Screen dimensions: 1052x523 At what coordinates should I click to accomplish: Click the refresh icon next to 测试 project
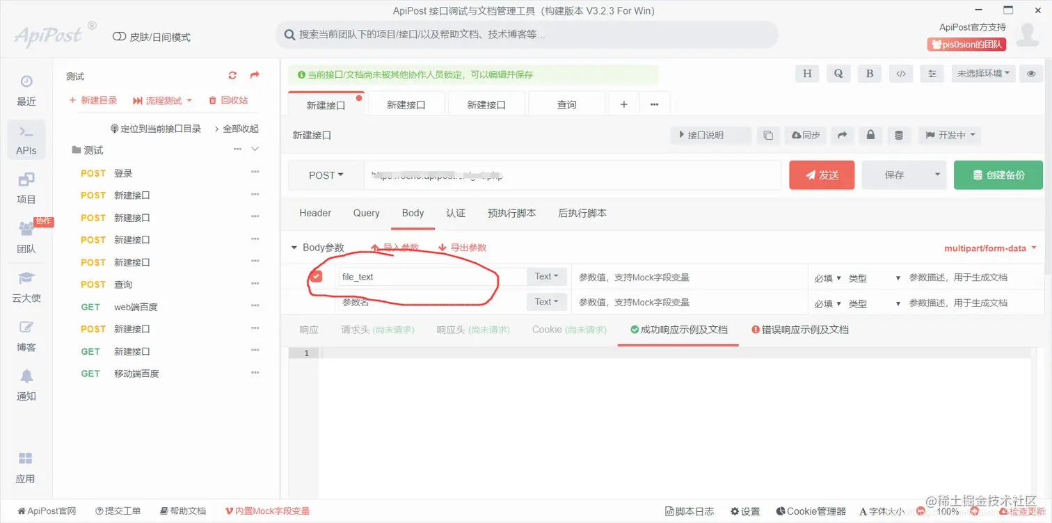coord(232,76)
